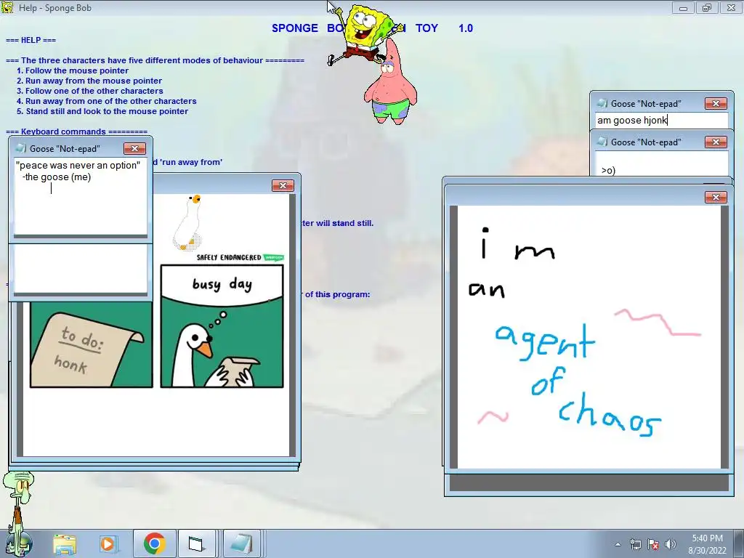
Task: Restore down the Help - Sponge Bob window
Action: point(707,7)
